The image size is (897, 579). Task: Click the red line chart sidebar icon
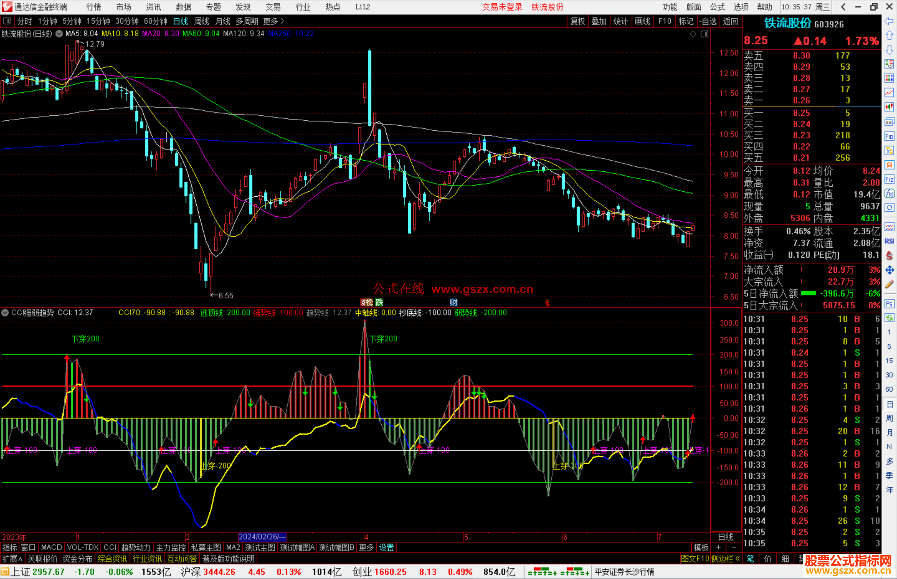pyautogui.click(x=889, y=92)
